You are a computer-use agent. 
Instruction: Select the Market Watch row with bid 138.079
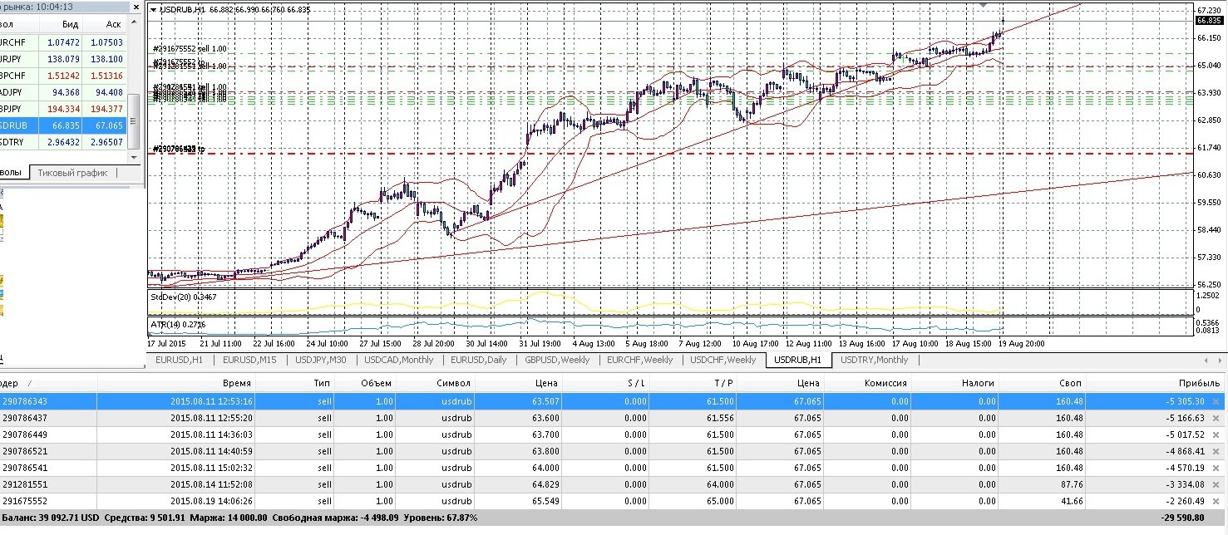click(64, 59)
